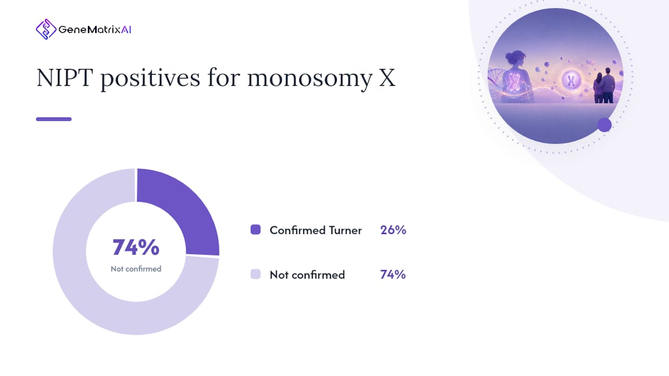
Task: Click the GeneMatrixAI brand name text
Action: (x=95, y=30)
